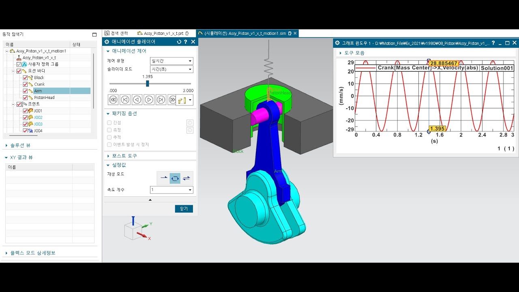Switch to Assy_Piston_v1_x_t.prt tab
The width and height of the screenshot is (519, 292).
click(163, 33)
